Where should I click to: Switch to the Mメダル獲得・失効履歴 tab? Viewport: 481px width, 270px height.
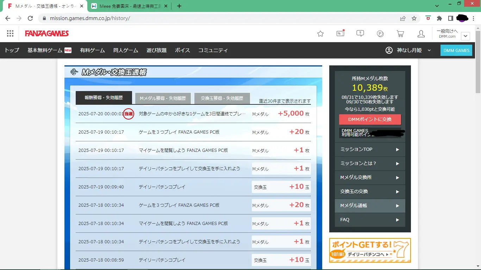click(x=163, y=98)
